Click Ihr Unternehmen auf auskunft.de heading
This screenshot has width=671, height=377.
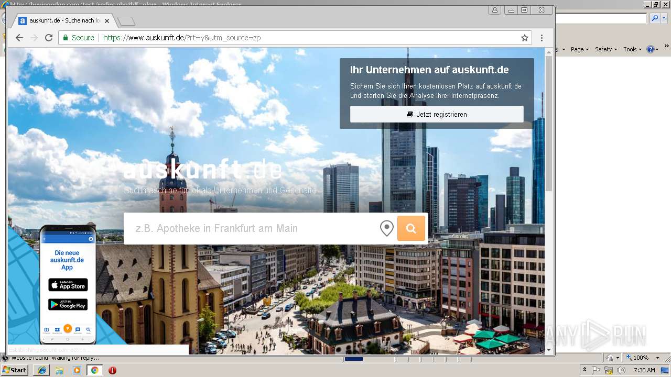click(429, 70)
